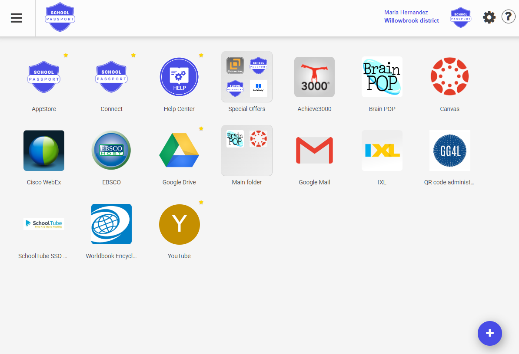
Task: Open Google Drive
Action: (179, 150)
